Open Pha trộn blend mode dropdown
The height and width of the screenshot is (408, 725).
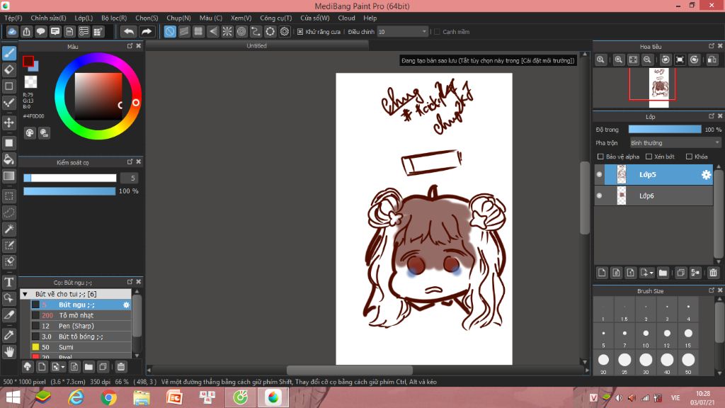pos(675,143)
